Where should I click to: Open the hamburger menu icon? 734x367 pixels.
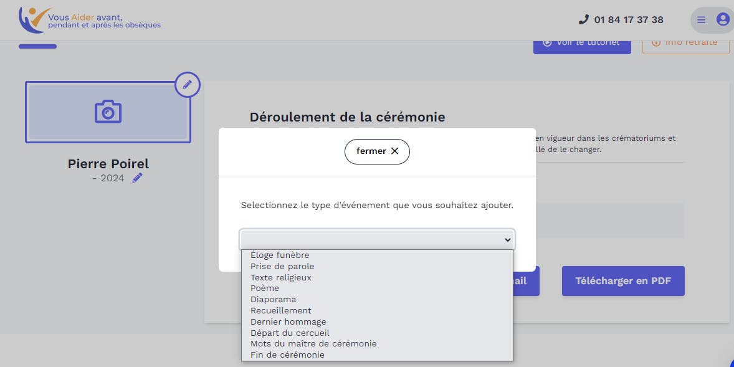click(701, 20)
